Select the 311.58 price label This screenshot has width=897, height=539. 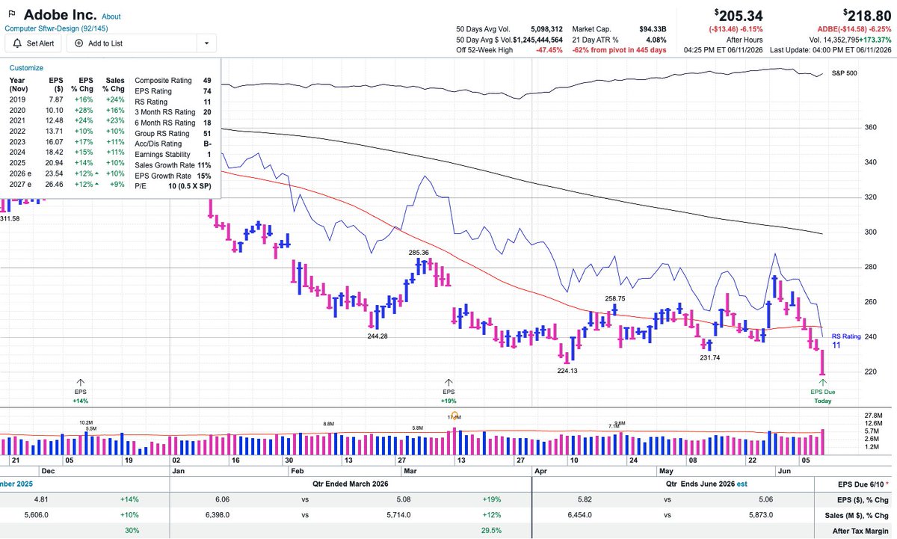[10, 218]
